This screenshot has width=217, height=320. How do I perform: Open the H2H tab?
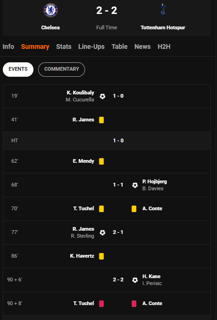pyautogui.click(x=164, y=47)
